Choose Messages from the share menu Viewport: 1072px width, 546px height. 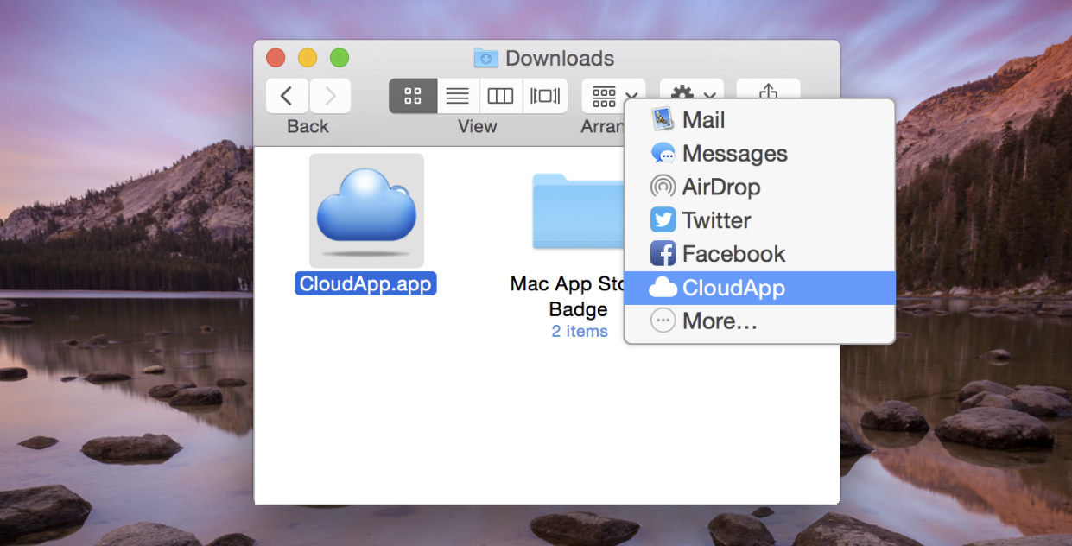click(x=759, y=154)
